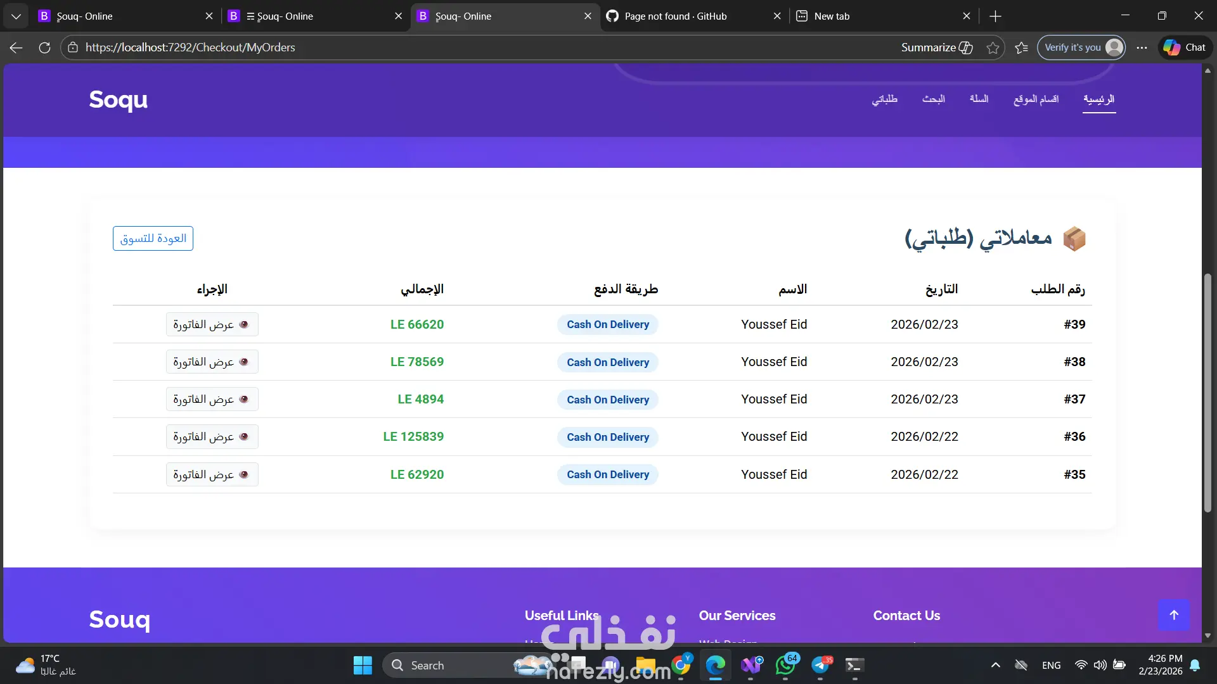
Task: Click the Summarize button in address bar
Action: coord(936,47)
